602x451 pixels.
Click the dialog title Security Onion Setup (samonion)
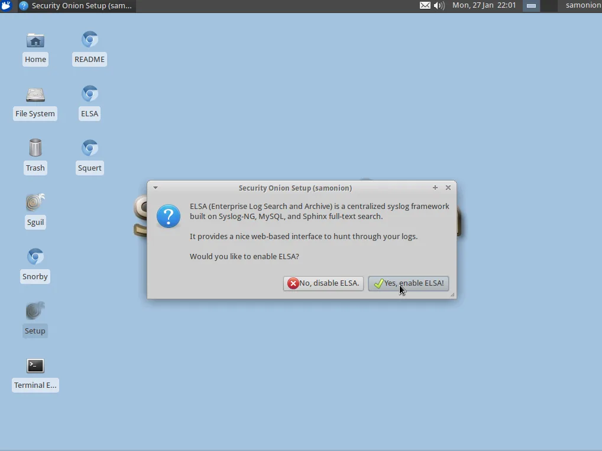pyautogui.click(x=295, y=188)
